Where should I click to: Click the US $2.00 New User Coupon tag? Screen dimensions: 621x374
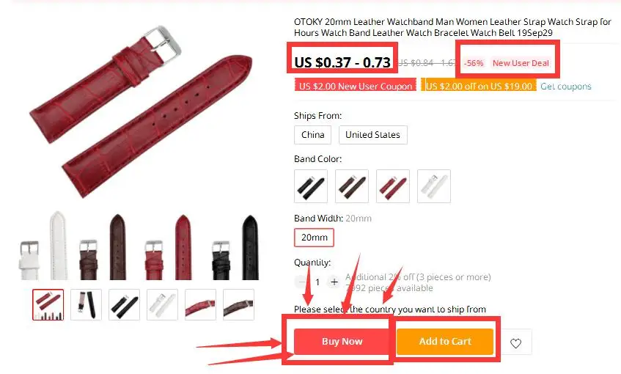point(356,86)
